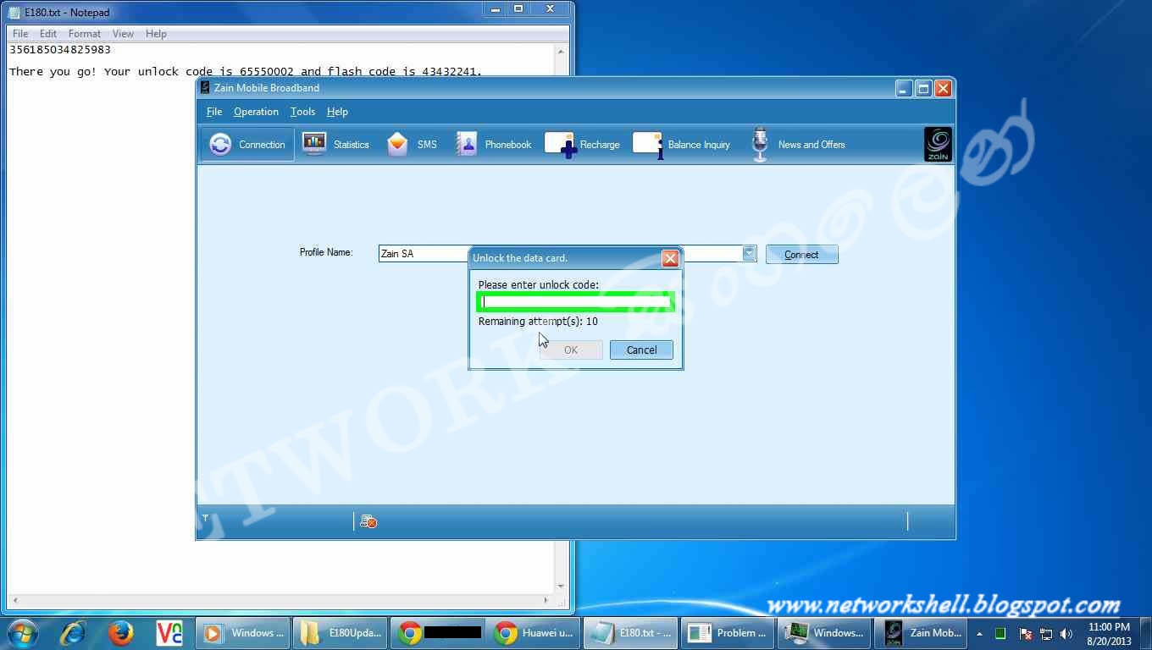This screenshot has height=650, width=1152.
Task: Click the Connect button
Action: (801, 254)
